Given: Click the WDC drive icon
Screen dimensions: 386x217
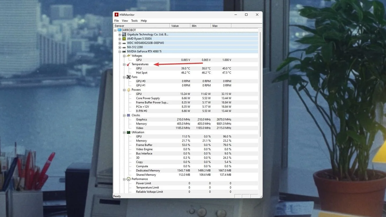Looking at the screenshot, I should tap(124, 43).
